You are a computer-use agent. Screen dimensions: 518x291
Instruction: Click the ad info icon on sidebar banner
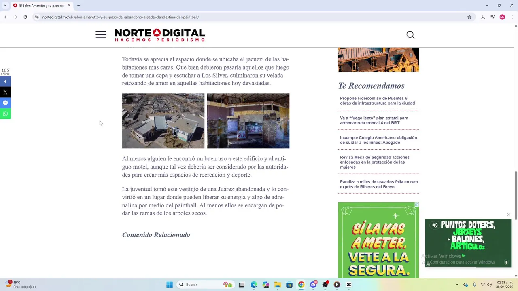[416, 205]
